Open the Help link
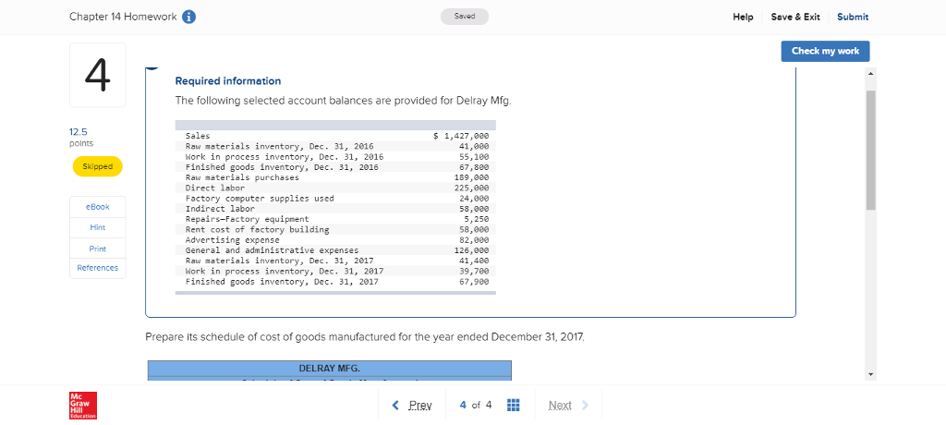Image resolution: width=946 pixels, height=425 pixels. [743, 17]
